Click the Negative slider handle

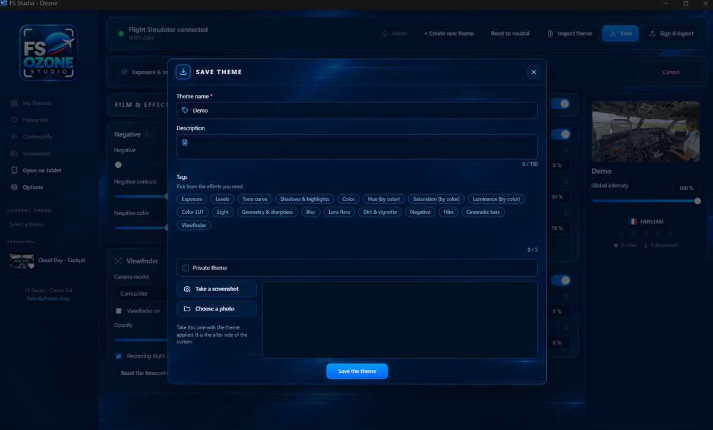point(118,165)
